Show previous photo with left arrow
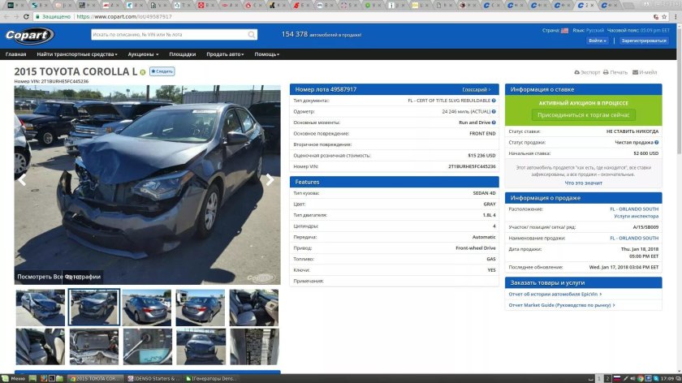This screenshot has width=682, height=383. pos(23,180)
